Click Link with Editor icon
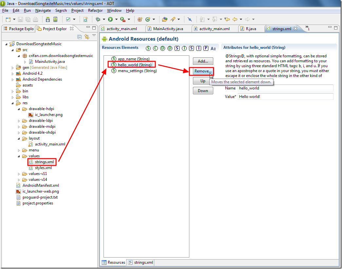Image resolution: width=342 pixels, height=269 pixels. click(x=87, y=37)
